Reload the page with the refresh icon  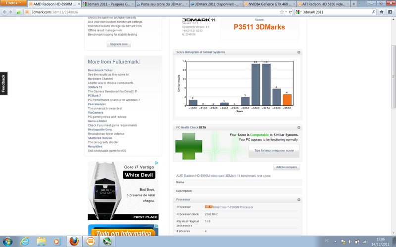(x=290, y=12)
